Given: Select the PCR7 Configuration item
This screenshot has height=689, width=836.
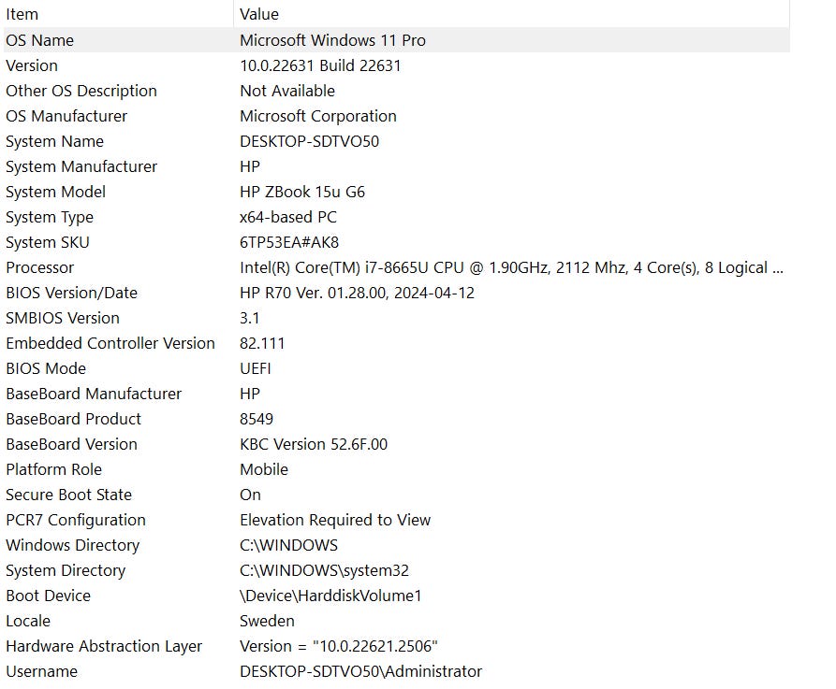Looking at the screenshot, I should [x=76, y=520].
